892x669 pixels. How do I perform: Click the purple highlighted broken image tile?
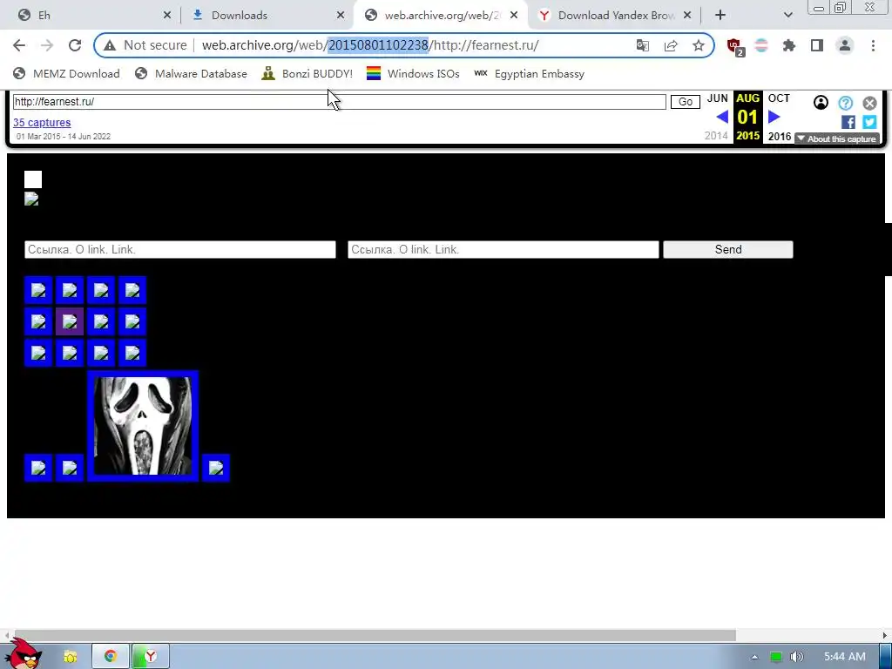tap(70, 322)
